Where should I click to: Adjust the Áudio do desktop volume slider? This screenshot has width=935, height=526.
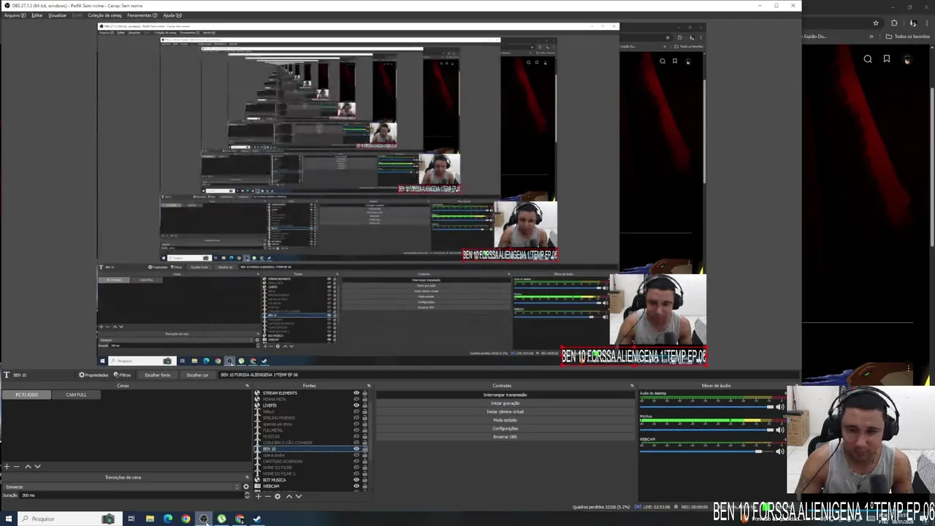pyautogui.click(x=706, y=407)
